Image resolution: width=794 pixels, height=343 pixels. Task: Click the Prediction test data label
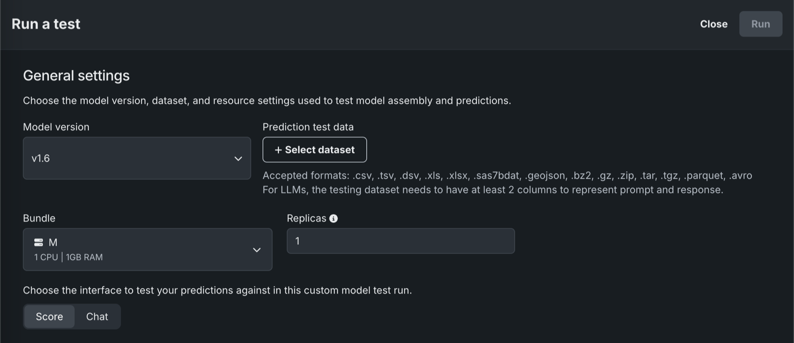point(308,127)
